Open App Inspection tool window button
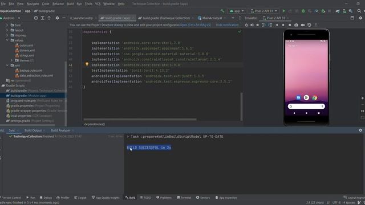This screenshot has width=365, height=205. pos(226,198)
